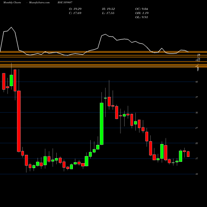Image resolution: width=207 pixels, height=207 pixels.
Task: Click the open value "O: 19.29"
Action: pyautogui.click(x=75, y=9)
